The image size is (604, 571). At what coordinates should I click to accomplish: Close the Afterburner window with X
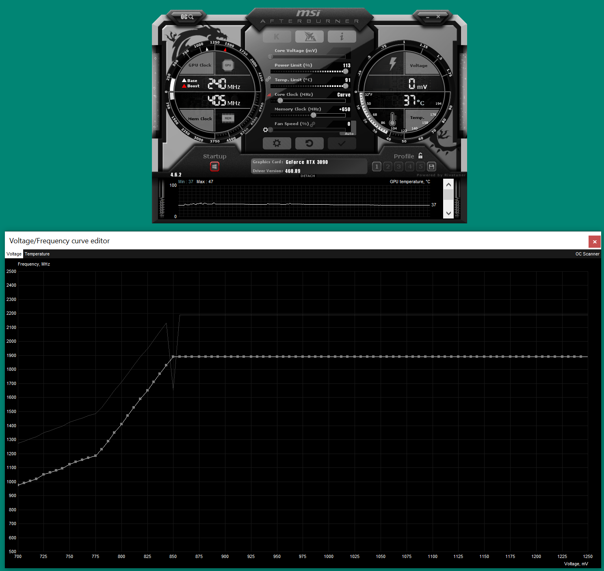[438, 17]
